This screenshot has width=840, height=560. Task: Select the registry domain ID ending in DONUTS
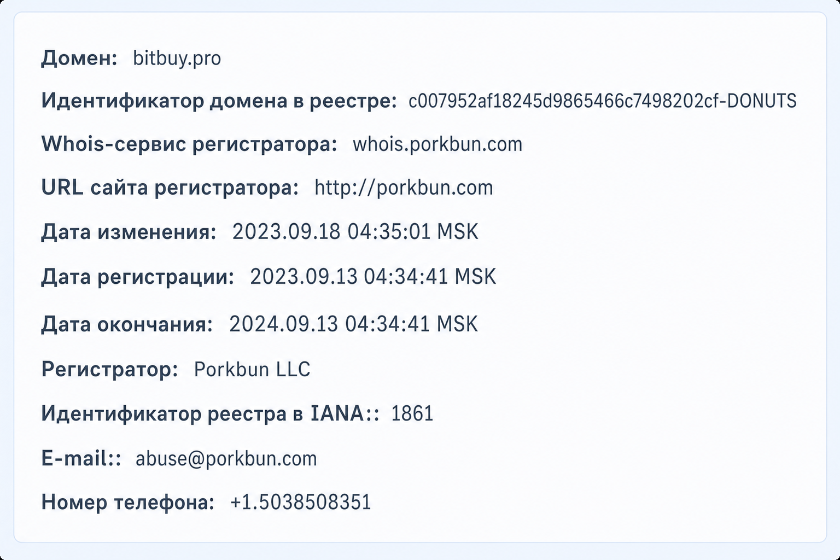point(603,101)
